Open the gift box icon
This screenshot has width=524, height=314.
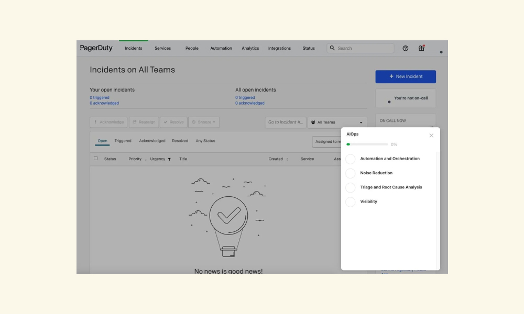coord(421,48)
